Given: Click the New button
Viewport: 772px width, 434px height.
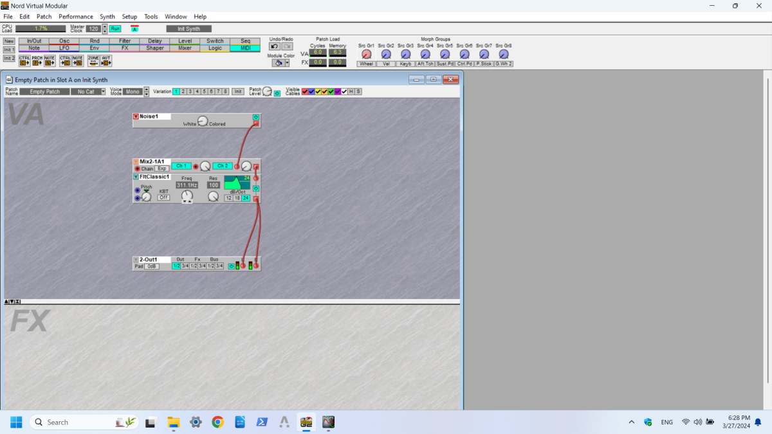Looking at the screenshot, I should point(9,41).
